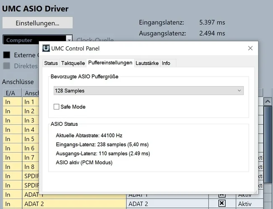Viewport: 273px width, 209px height.
Task: Click the ports list vertical scrollbar thumb
Action: click(x=268, y=145)
